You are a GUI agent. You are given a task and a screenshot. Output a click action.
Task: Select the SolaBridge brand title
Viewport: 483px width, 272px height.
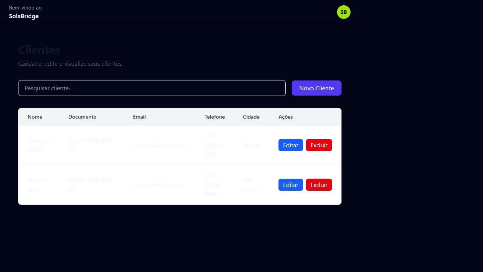(x=24, y=16)
